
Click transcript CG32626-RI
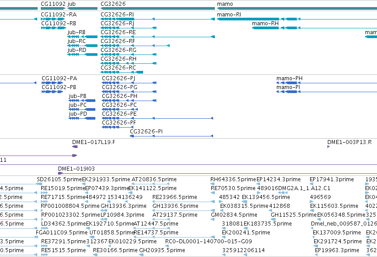pyautogui.click(x=117, y=15)
